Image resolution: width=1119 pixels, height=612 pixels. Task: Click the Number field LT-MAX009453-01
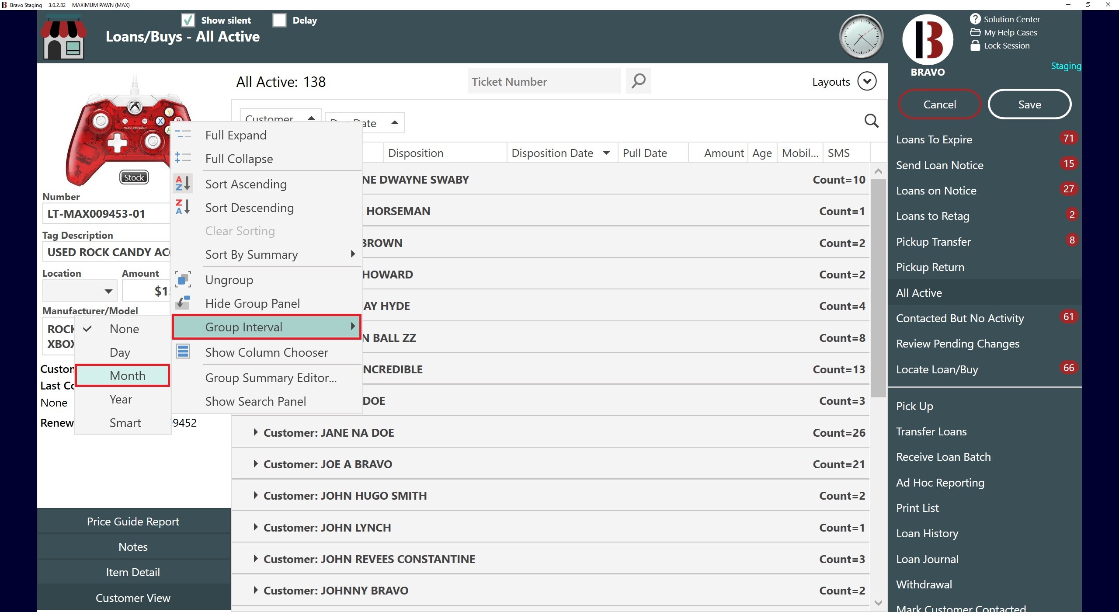click(106, 214)
